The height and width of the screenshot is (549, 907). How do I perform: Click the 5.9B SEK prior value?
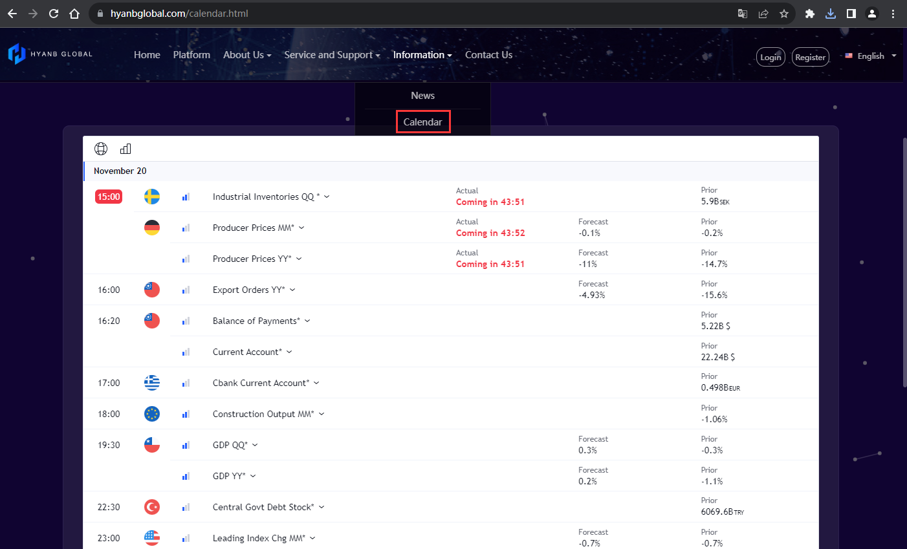pos(716,202)
